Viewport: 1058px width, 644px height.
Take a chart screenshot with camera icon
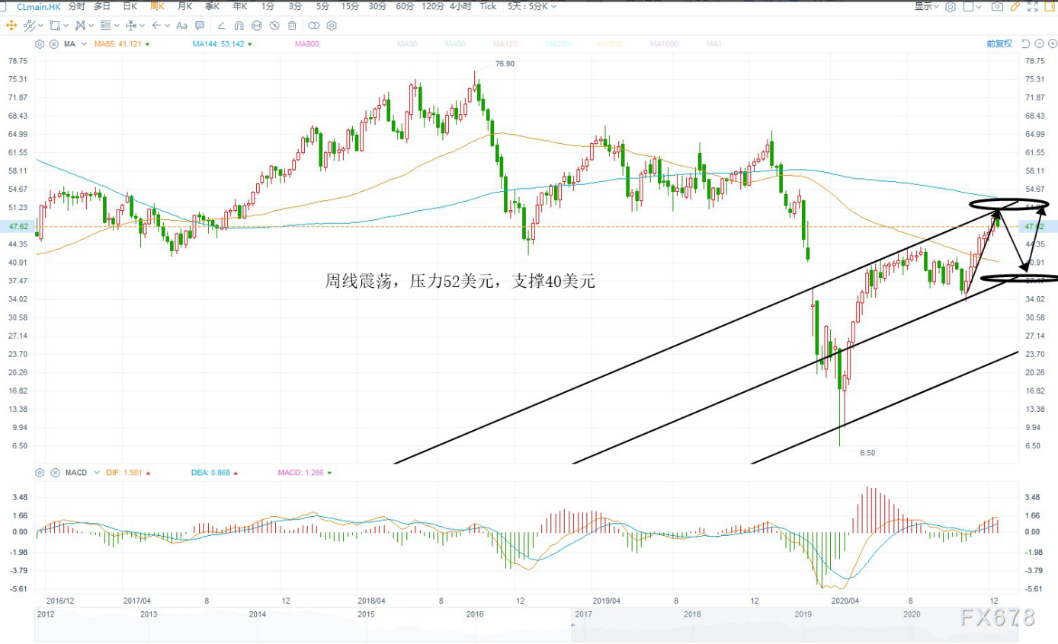(x=996, y=7)
